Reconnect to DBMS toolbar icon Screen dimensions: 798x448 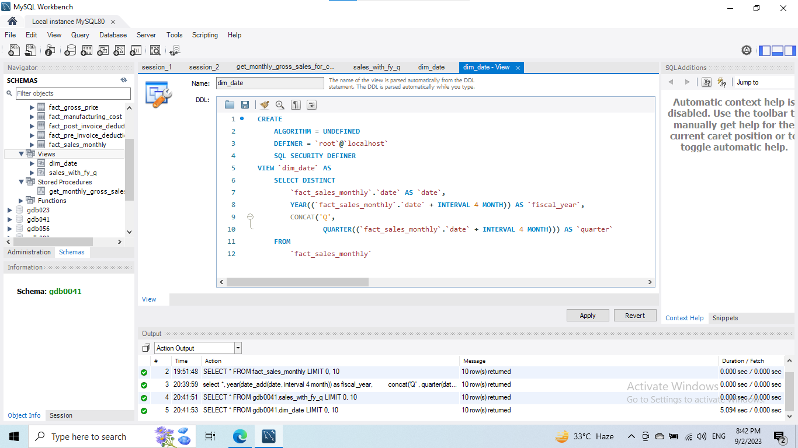pyautogui.click(x=174, y=51)
